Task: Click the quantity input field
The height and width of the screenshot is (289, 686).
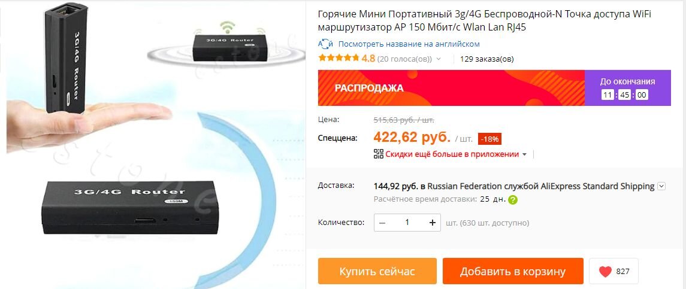Action: coord(407,223)
